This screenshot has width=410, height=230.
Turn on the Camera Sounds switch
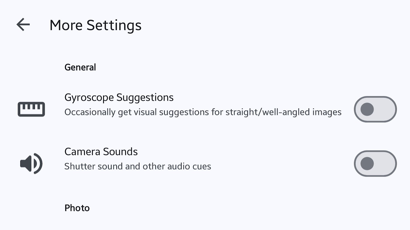(375, 163)
